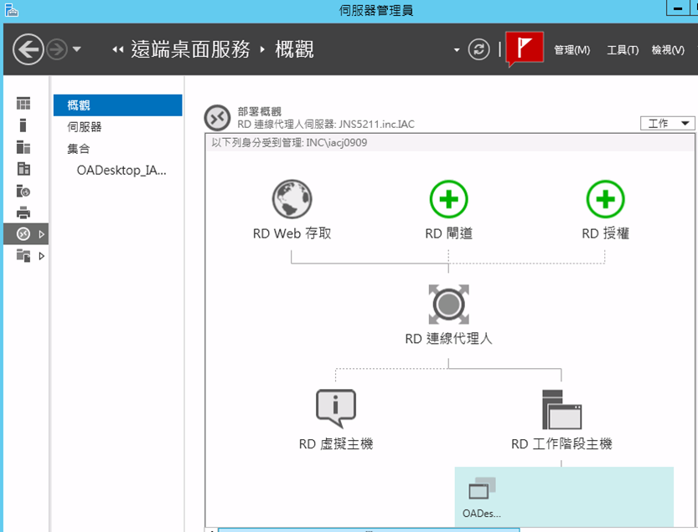Viewport: 698px width, 532px height.
Task: Click the RD 連線代理人 label
Action: tap(449, 339)
